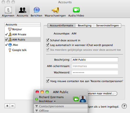Viewport: 130px width, 113px height.
Task: Toggle checkmark next to AIM Private
Action: [6, 34]
